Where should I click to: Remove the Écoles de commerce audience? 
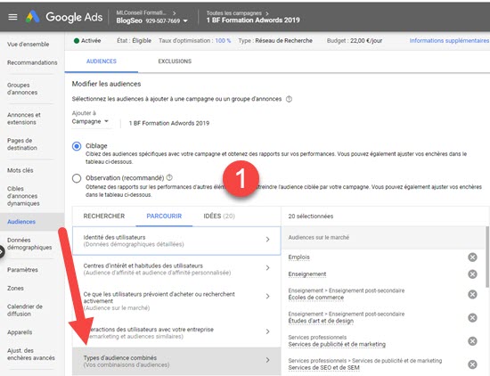[x=472, y=294]
